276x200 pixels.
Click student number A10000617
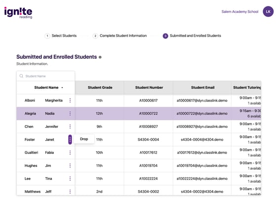149,101
